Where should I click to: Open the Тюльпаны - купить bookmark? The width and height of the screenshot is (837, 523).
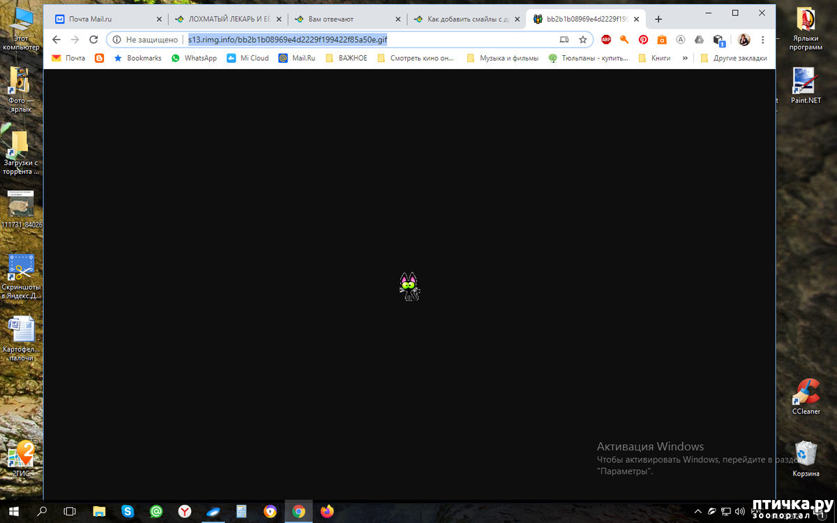[589, 58]
